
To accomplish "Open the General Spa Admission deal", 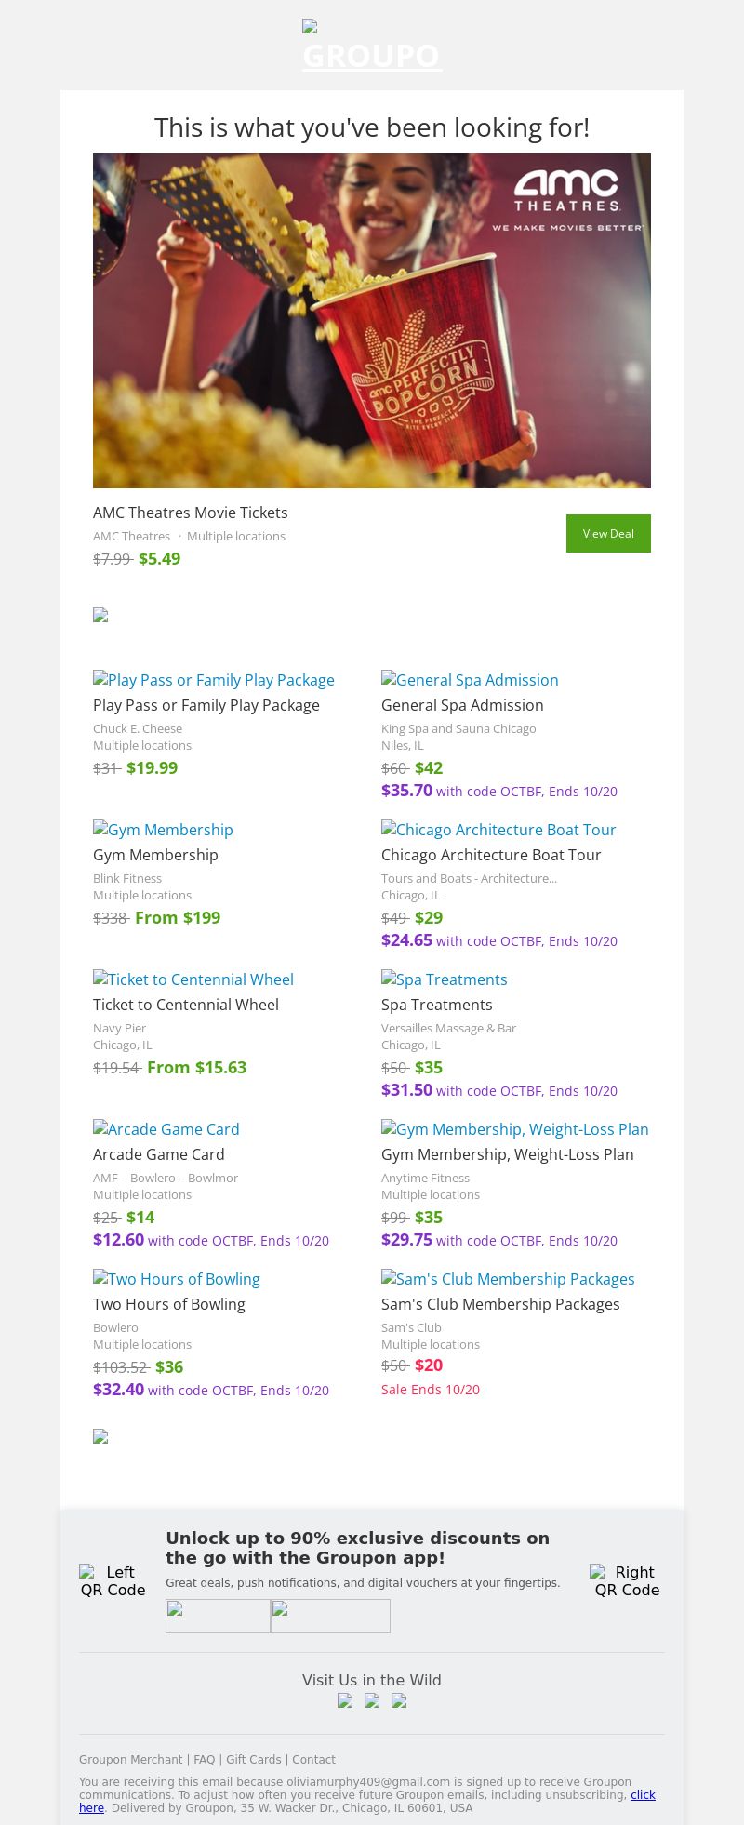I will [470, 680].
